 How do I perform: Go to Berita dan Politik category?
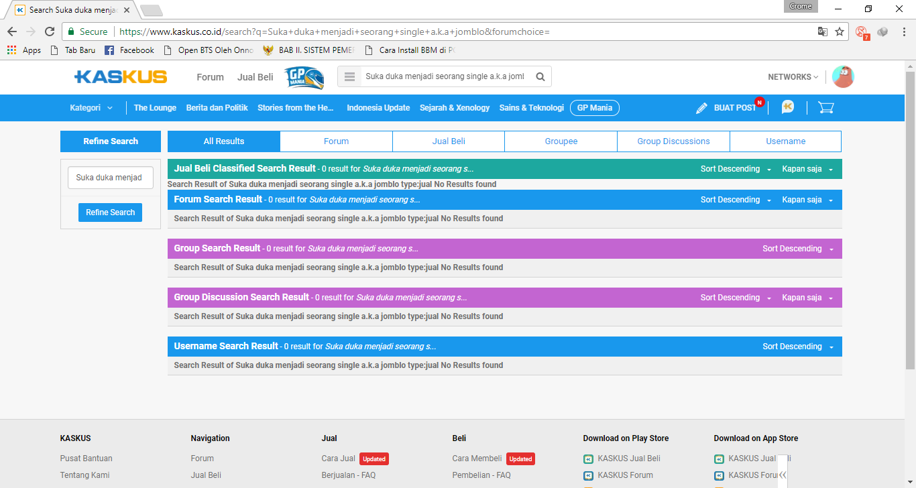coord(217,108)
